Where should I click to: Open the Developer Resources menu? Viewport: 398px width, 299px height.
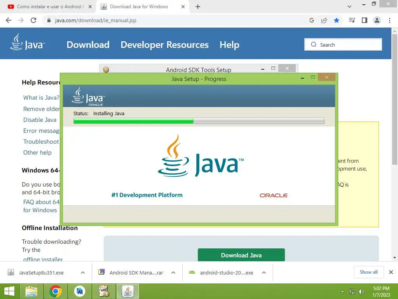click(x=164, y=45)
